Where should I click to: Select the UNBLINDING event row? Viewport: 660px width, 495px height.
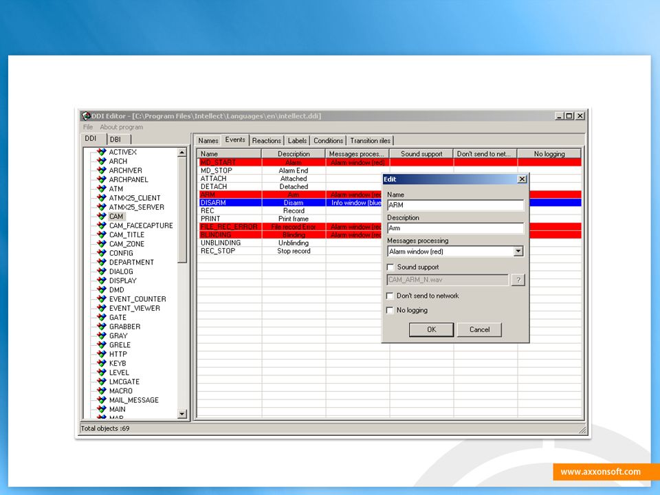click(x=389, y=243)
